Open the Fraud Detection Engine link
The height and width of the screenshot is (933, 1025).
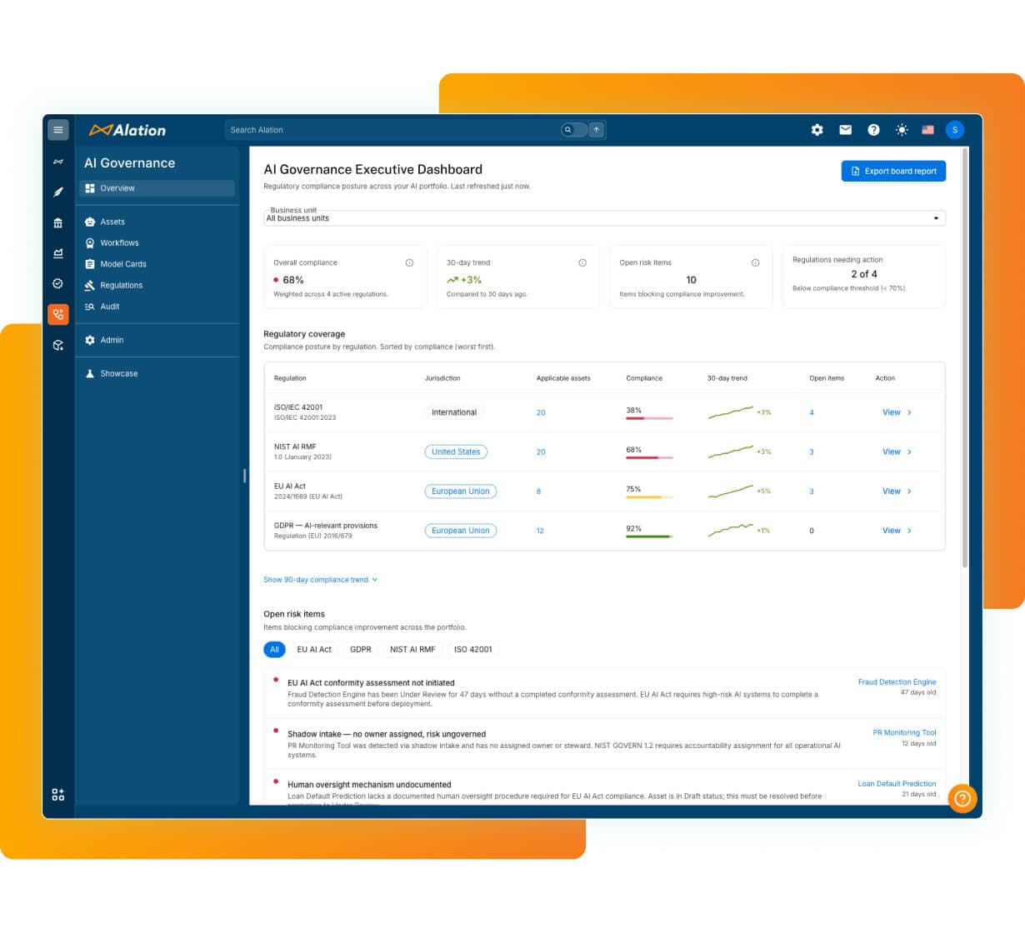897,682
